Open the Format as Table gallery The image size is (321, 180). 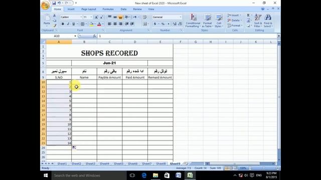pyautogui.click(x=207, y=20)
